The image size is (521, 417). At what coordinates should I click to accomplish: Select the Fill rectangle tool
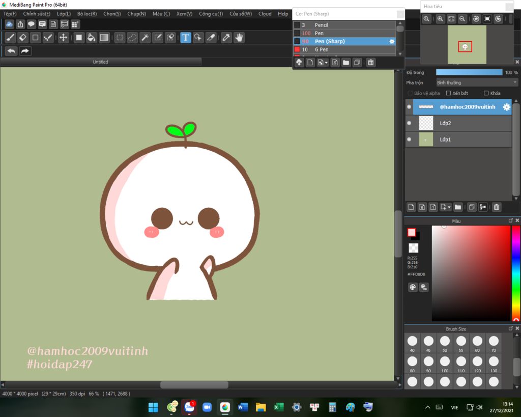click(79, 38)
